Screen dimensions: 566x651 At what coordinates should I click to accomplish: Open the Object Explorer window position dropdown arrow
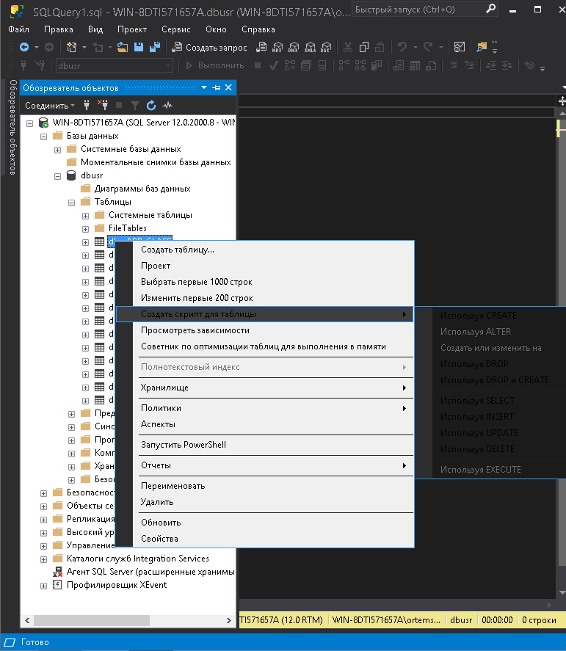(204, 87)
